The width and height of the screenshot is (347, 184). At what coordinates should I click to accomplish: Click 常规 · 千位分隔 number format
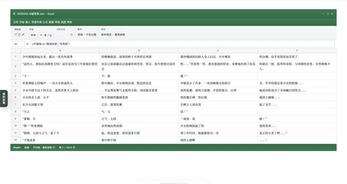(x=87, y=35)
